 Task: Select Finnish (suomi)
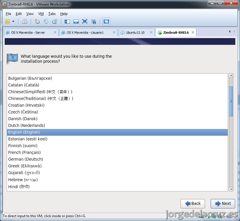click(117, 146)
